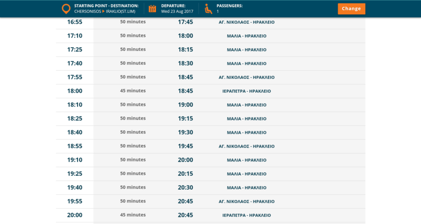This screenshot has height=224, width=421.
Task: Pick the bus arriving at 20:30
Action: click(185, 188)
